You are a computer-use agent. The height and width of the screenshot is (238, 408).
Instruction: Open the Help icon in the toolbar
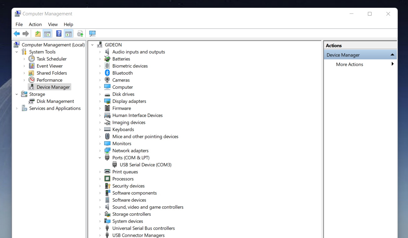[x=59, y=34]
